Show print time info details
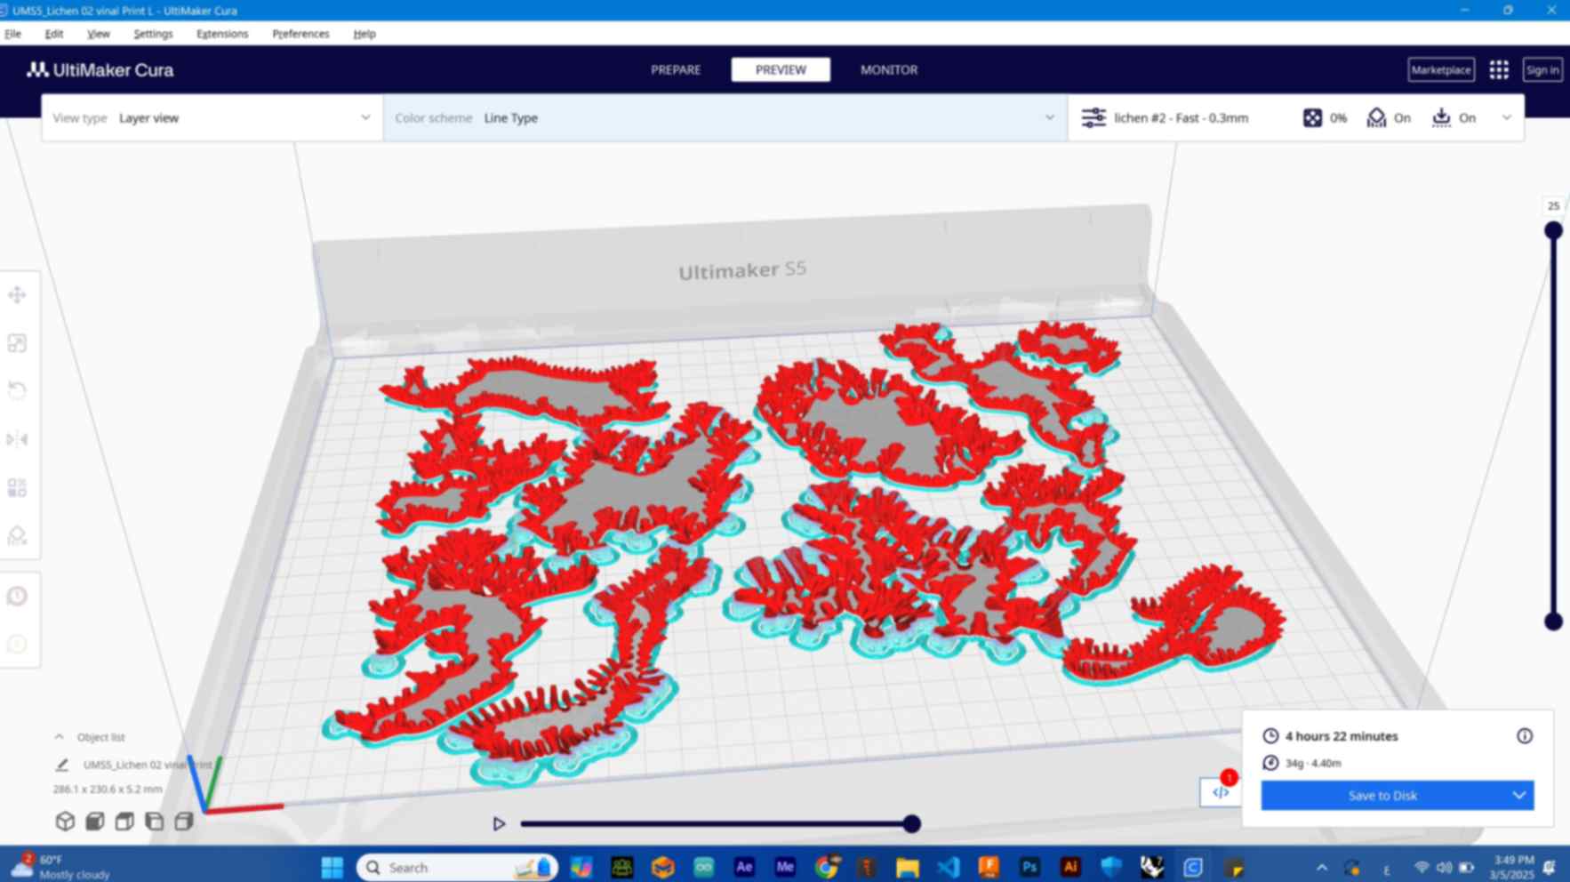 click(1525, 735)
